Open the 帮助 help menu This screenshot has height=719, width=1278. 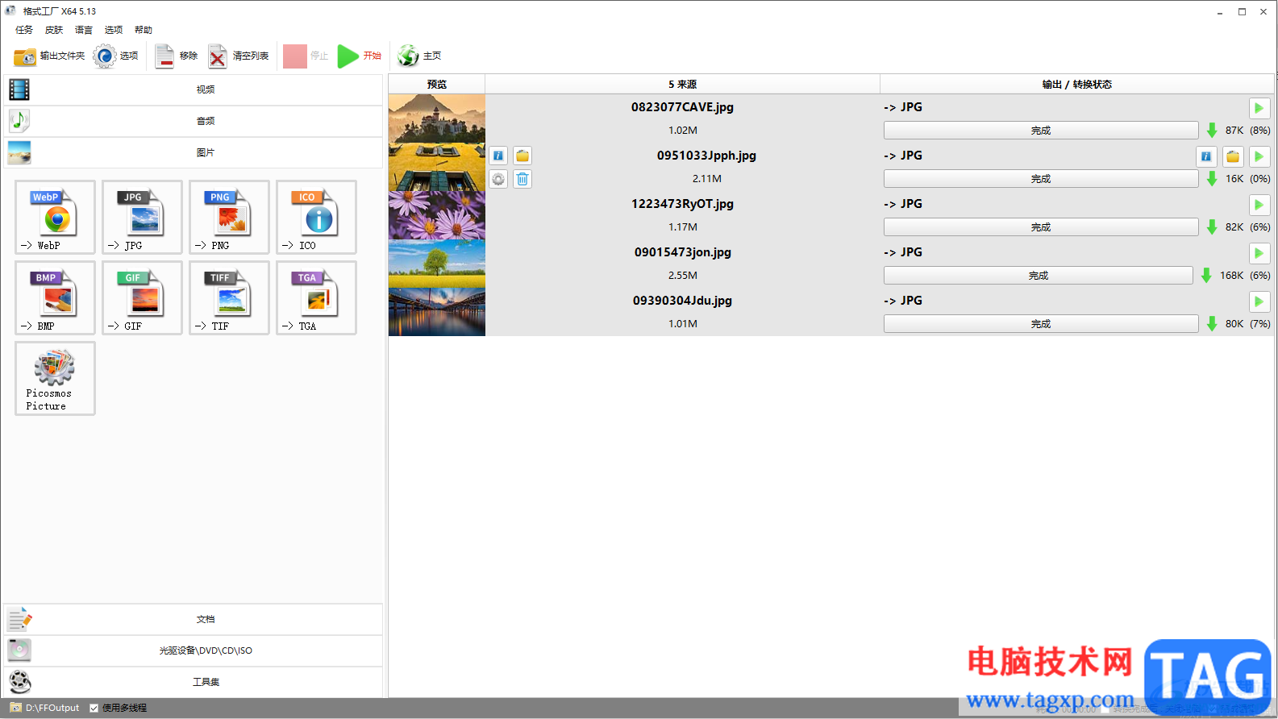[144, 30]
